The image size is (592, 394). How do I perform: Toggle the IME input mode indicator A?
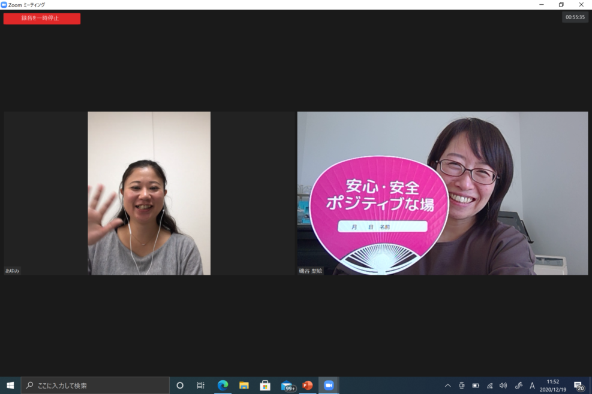click(532, 385)
